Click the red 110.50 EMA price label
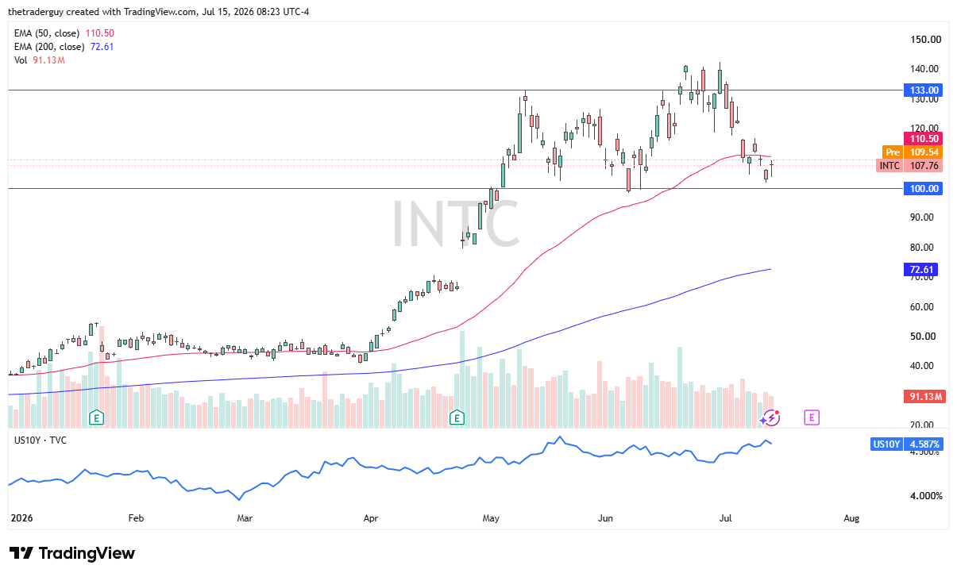Viewport: 957px width, 577px height. tap(924, 138)
